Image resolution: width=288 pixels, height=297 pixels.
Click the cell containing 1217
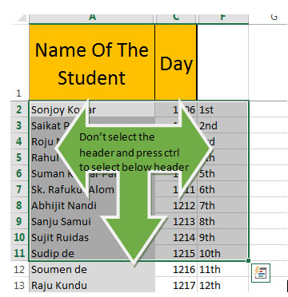tap(176, 285)
